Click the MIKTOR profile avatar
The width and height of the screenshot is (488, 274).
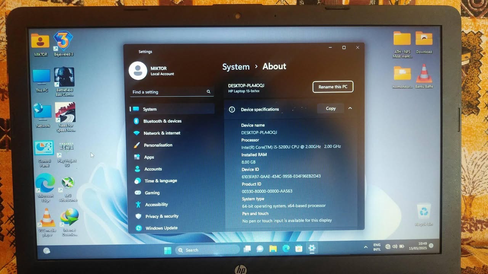tap(138, 70)
